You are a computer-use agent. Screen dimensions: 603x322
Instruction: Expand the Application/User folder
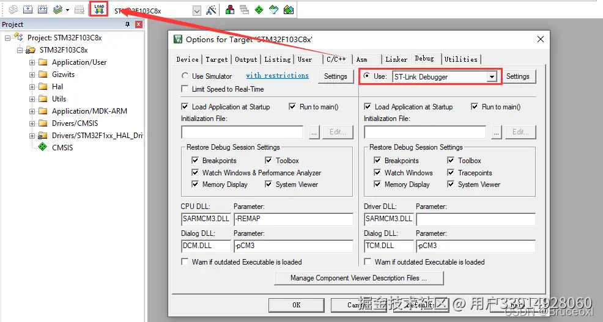tap(32, 62)
